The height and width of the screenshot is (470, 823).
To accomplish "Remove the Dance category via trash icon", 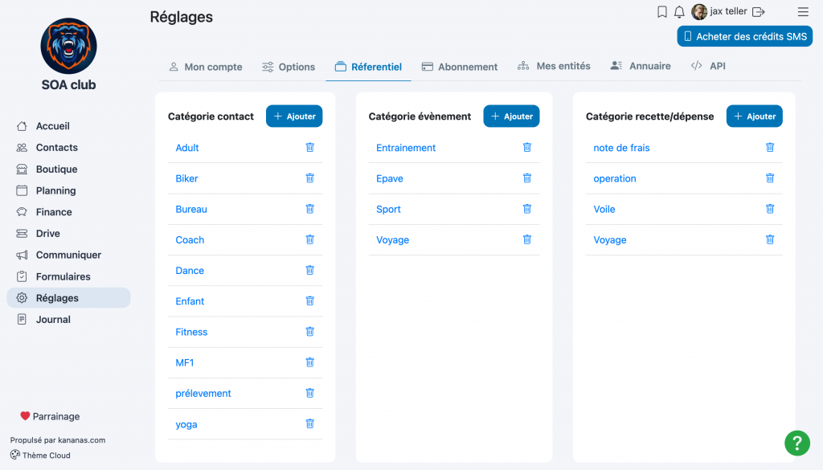I will point(309,270).
